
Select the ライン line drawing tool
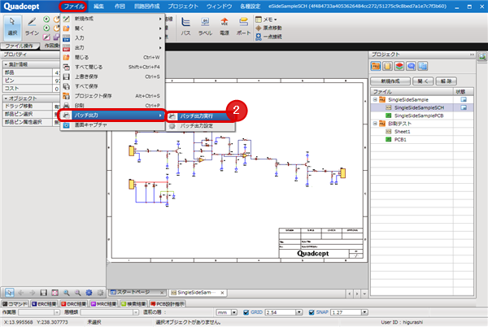tap(32, 28)
